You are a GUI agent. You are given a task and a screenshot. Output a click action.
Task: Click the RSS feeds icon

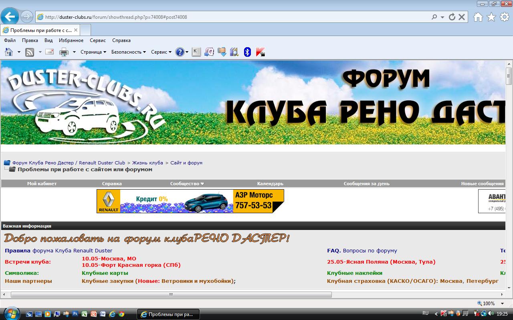30,52
